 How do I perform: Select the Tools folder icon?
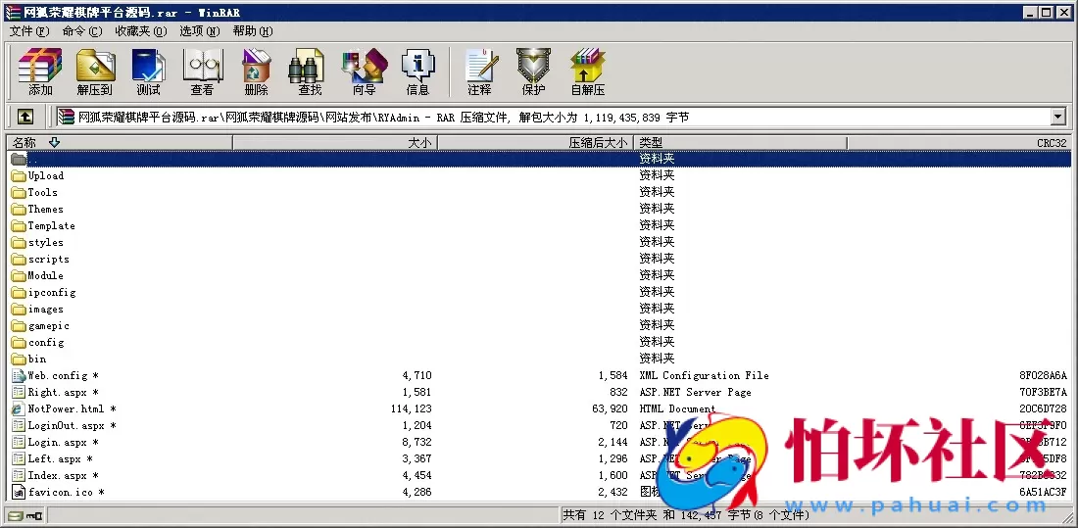(x=19, y=193)
